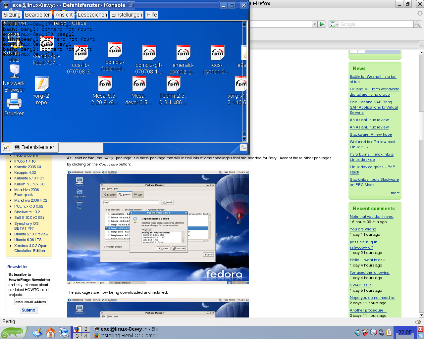Select the xorg72.repo file icon
Viewport: 424px width, 339px height.
(x=41, y=90)
